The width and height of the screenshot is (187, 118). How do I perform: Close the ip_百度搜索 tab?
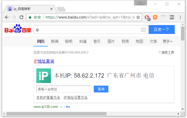(51, 9)
